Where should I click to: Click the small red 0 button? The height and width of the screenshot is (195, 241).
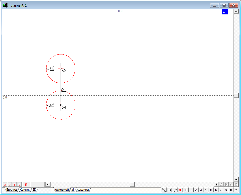pos(19,185)
